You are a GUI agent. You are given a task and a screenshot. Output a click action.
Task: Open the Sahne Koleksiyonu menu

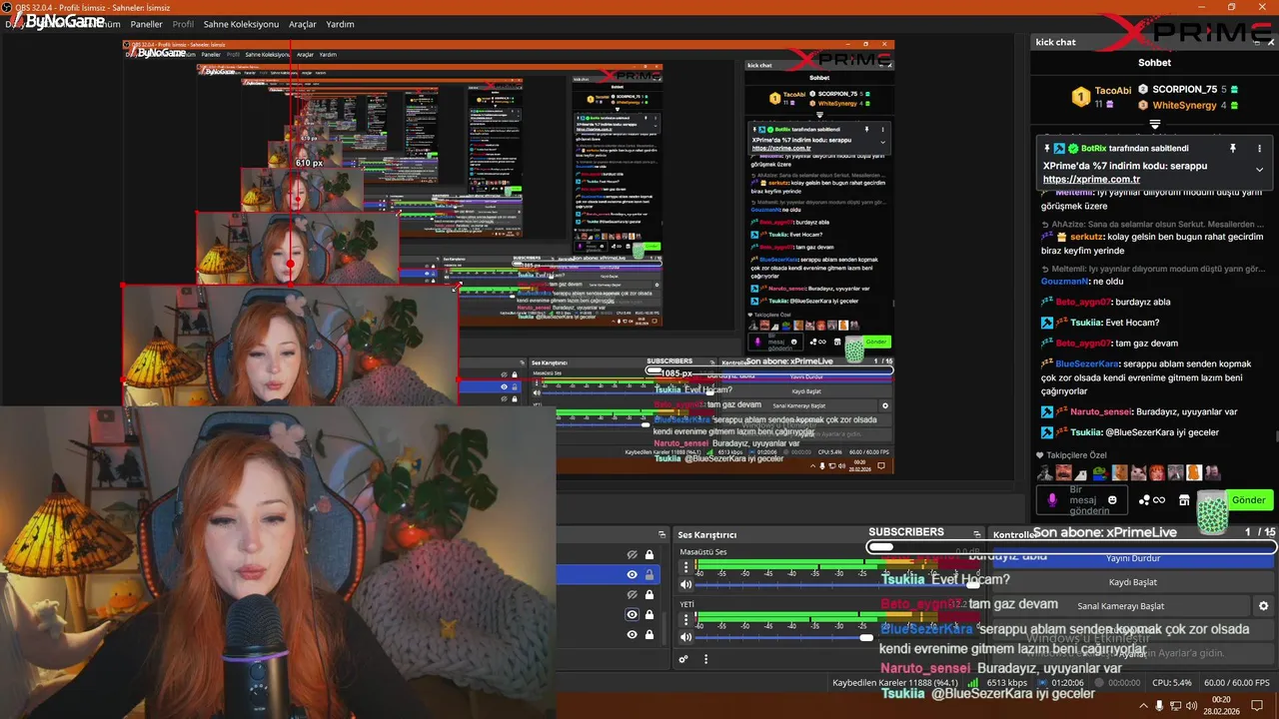(241, 24)
